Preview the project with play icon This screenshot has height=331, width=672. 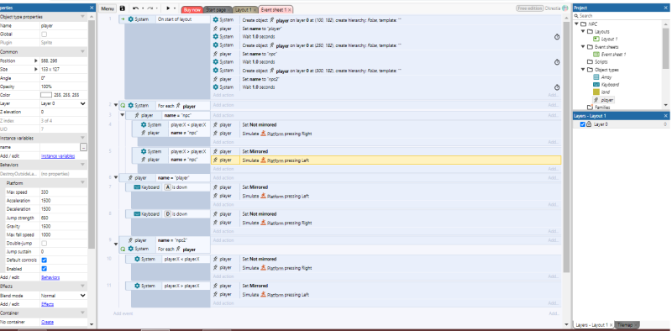pos(169,8)
